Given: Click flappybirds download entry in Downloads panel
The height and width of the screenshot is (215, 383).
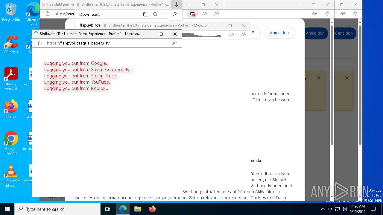Looking at the screenshot, I should (x=91, y=25).
